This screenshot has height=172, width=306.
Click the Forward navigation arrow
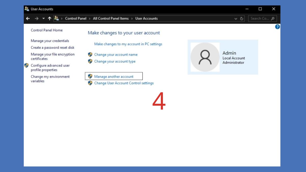point(36,19)
